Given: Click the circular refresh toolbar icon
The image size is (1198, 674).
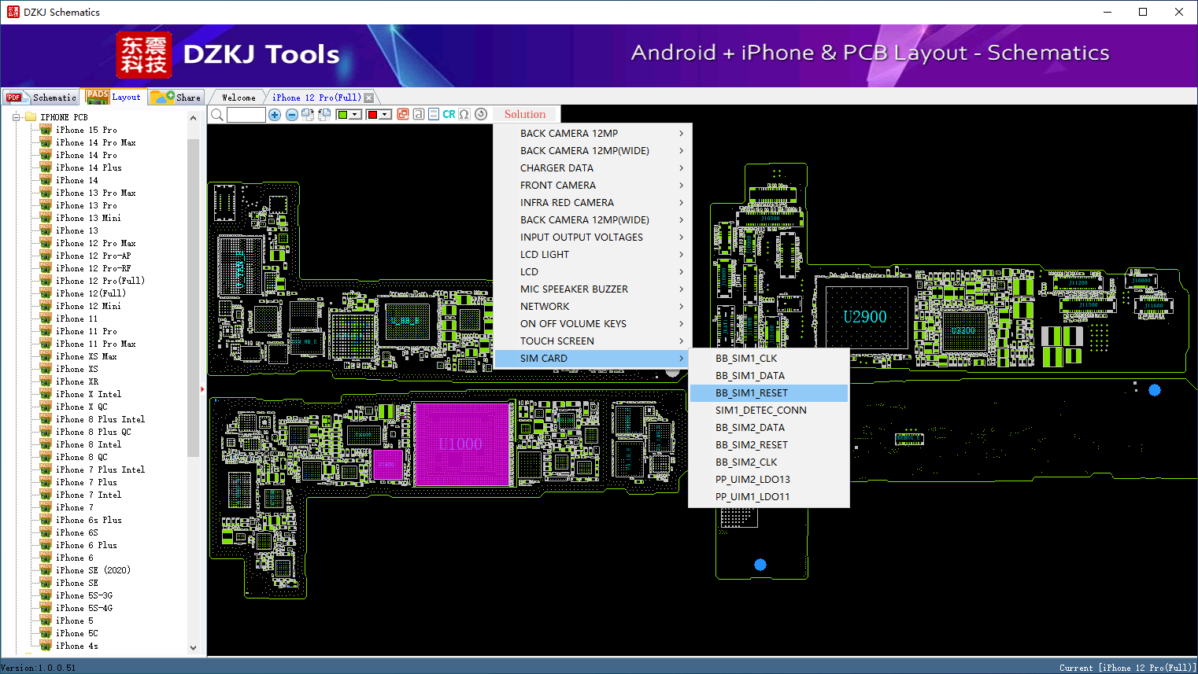Looking at the screenshot, I should pos(481,115).
